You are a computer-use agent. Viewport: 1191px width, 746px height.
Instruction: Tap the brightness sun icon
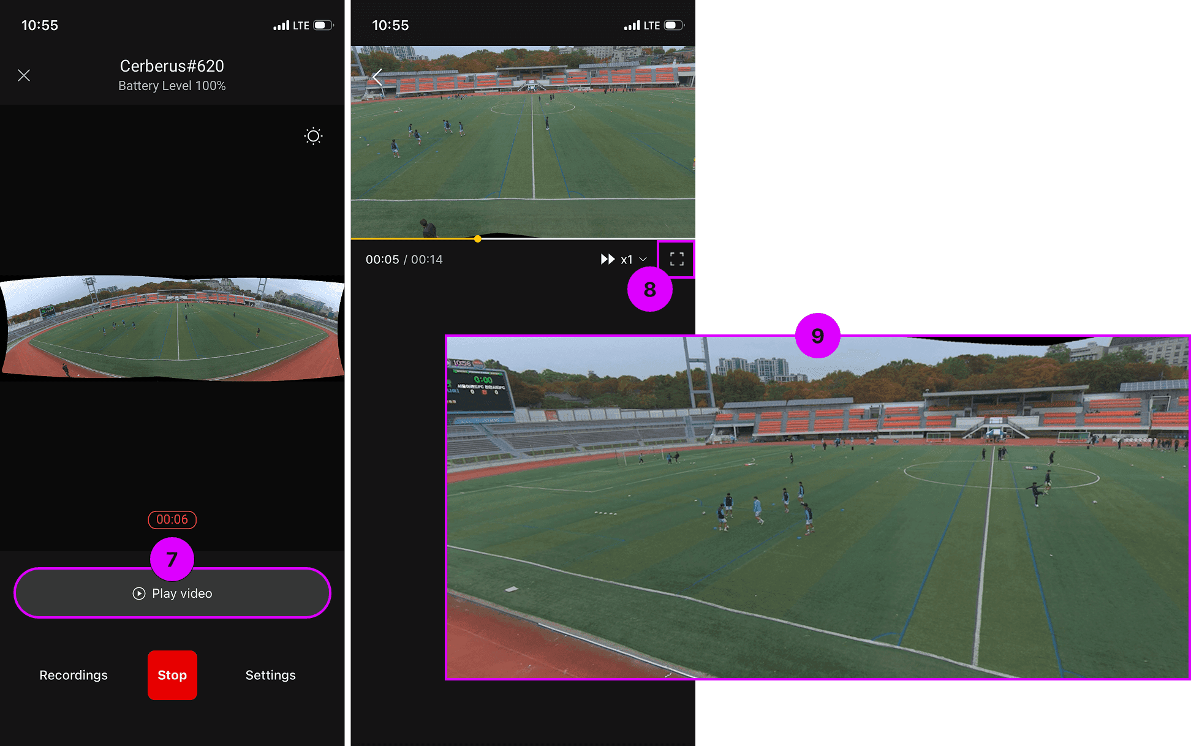313,136
